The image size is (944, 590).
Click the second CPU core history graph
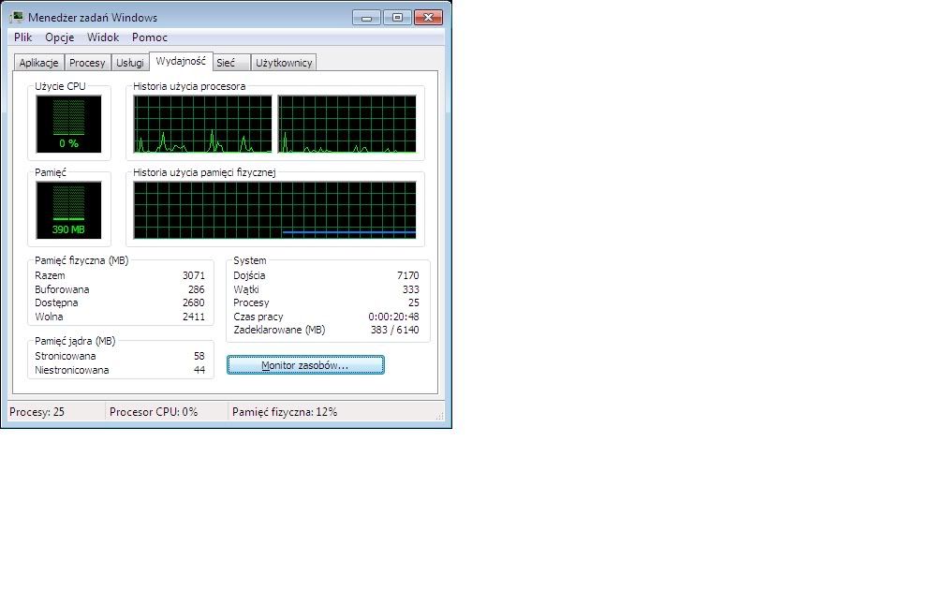pos(347,124)
